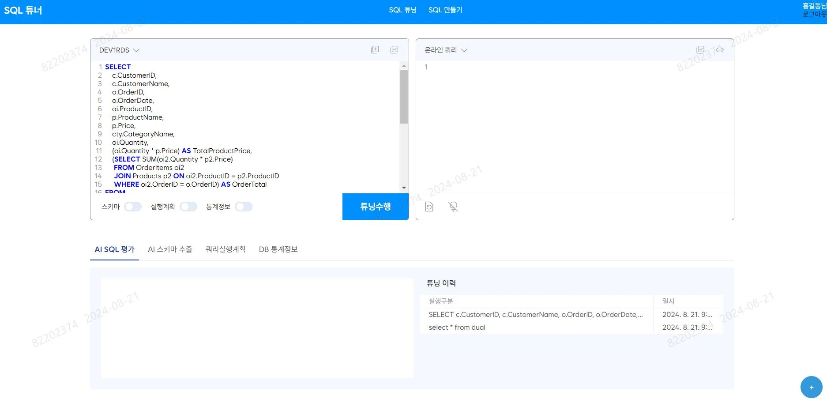This screenshot has width=827, height=399.
Task: Click the check icon in the DEV1RDS panel header
Action: [394, 49]
